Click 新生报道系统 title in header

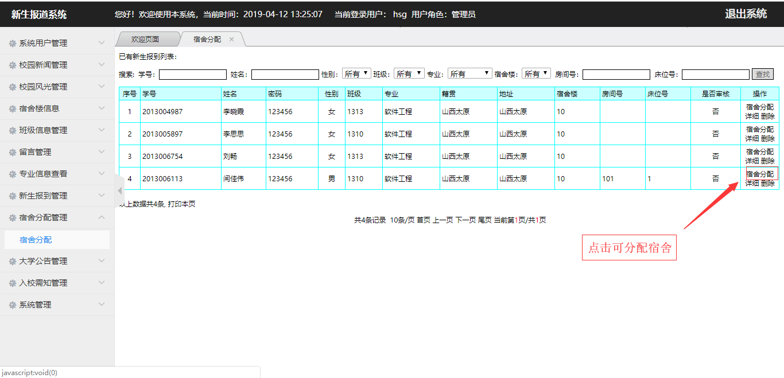point(39,14)
